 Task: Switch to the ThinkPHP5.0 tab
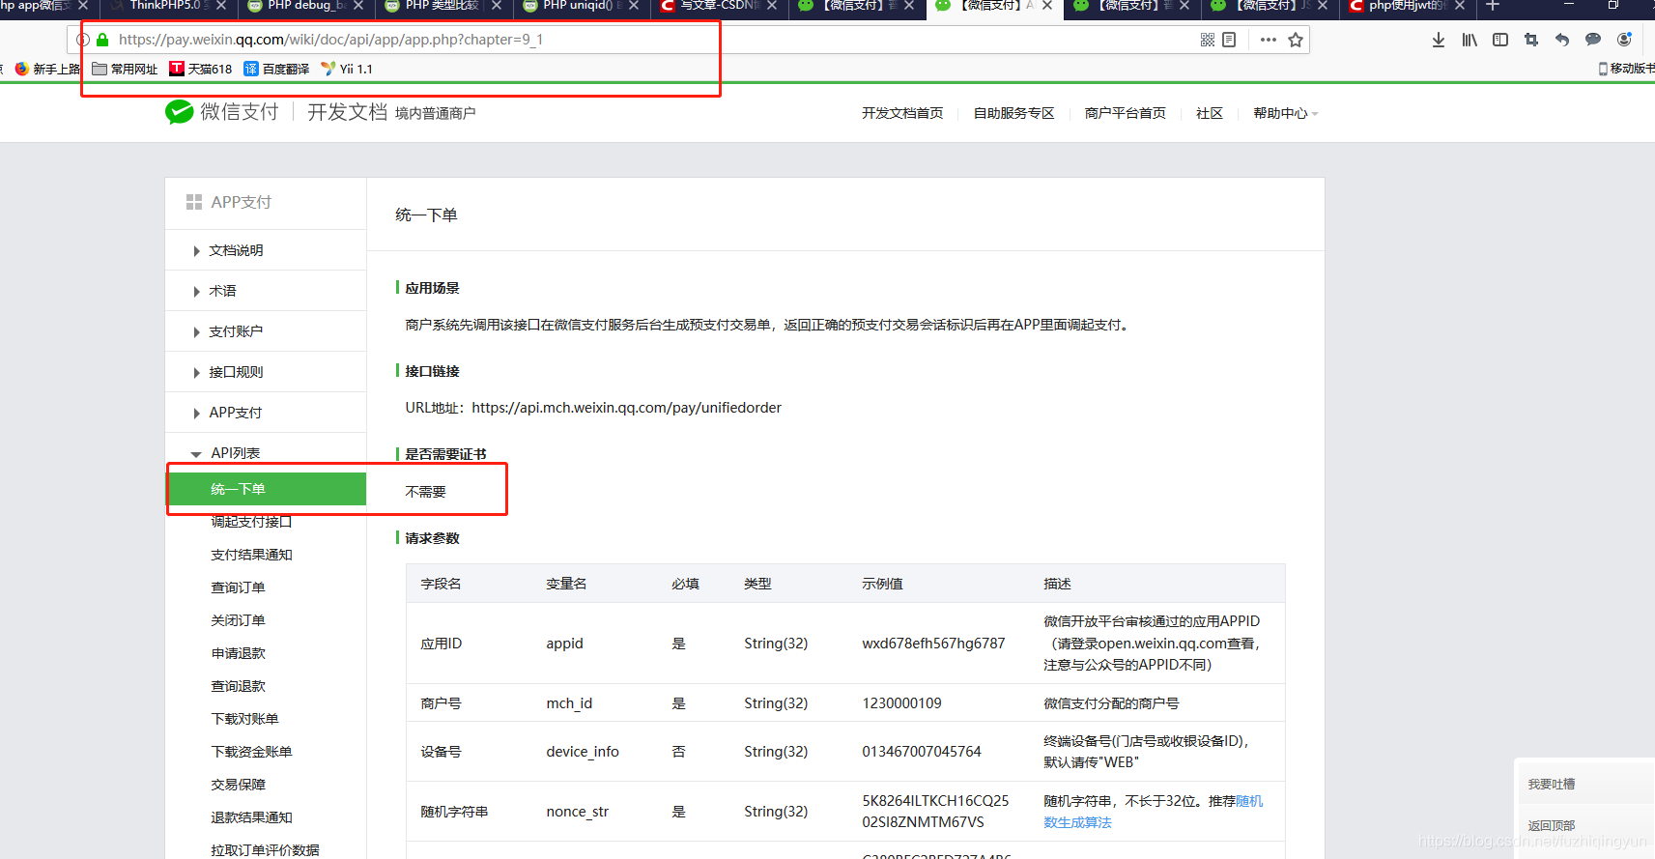pyautogui.click(x=169, y=6)
